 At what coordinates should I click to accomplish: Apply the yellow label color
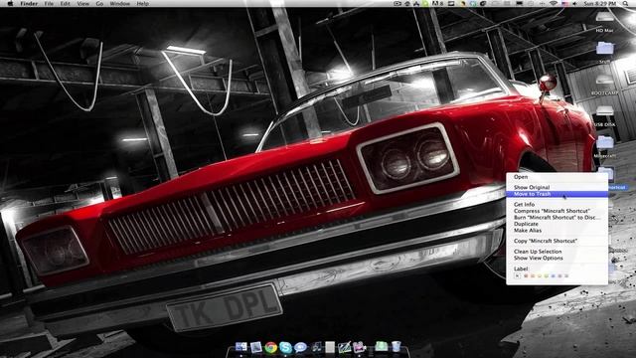tap(540, 276)
